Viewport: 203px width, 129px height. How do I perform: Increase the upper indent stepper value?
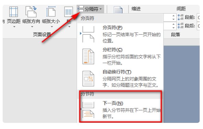click(174, 16)
